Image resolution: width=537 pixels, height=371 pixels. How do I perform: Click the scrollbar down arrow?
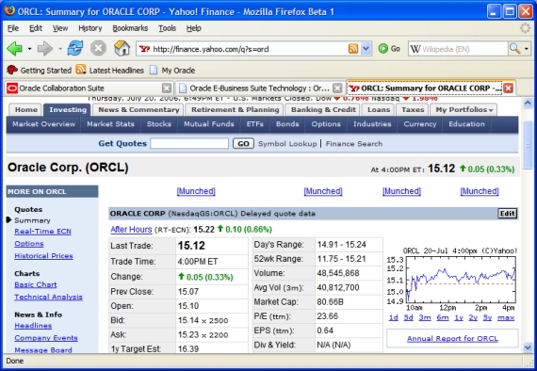click(528, 347)
